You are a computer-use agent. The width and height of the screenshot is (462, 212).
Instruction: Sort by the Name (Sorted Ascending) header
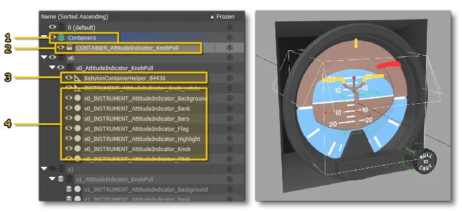(74, 17)
